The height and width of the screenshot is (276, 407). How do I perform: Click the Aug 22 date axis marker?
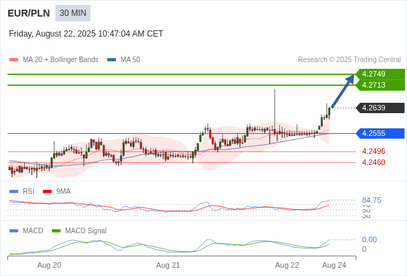[287, 266]
